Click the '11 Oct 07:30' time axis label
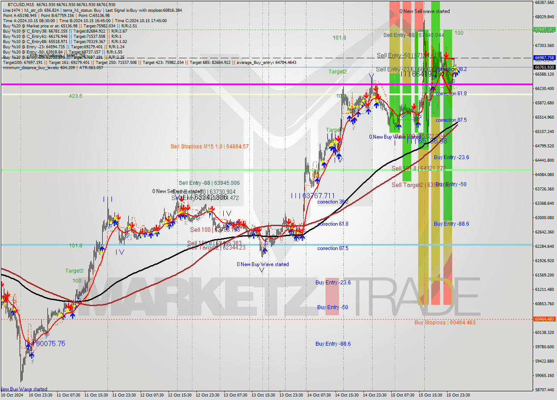The height and width of the screenshot is (400, 557). (68, 395)
